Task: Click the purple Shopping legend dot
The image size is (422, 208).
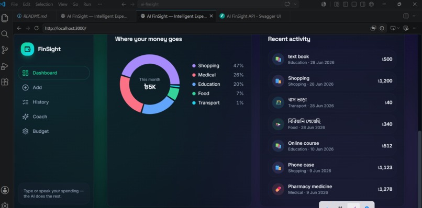Action: (x=194, y=66)
